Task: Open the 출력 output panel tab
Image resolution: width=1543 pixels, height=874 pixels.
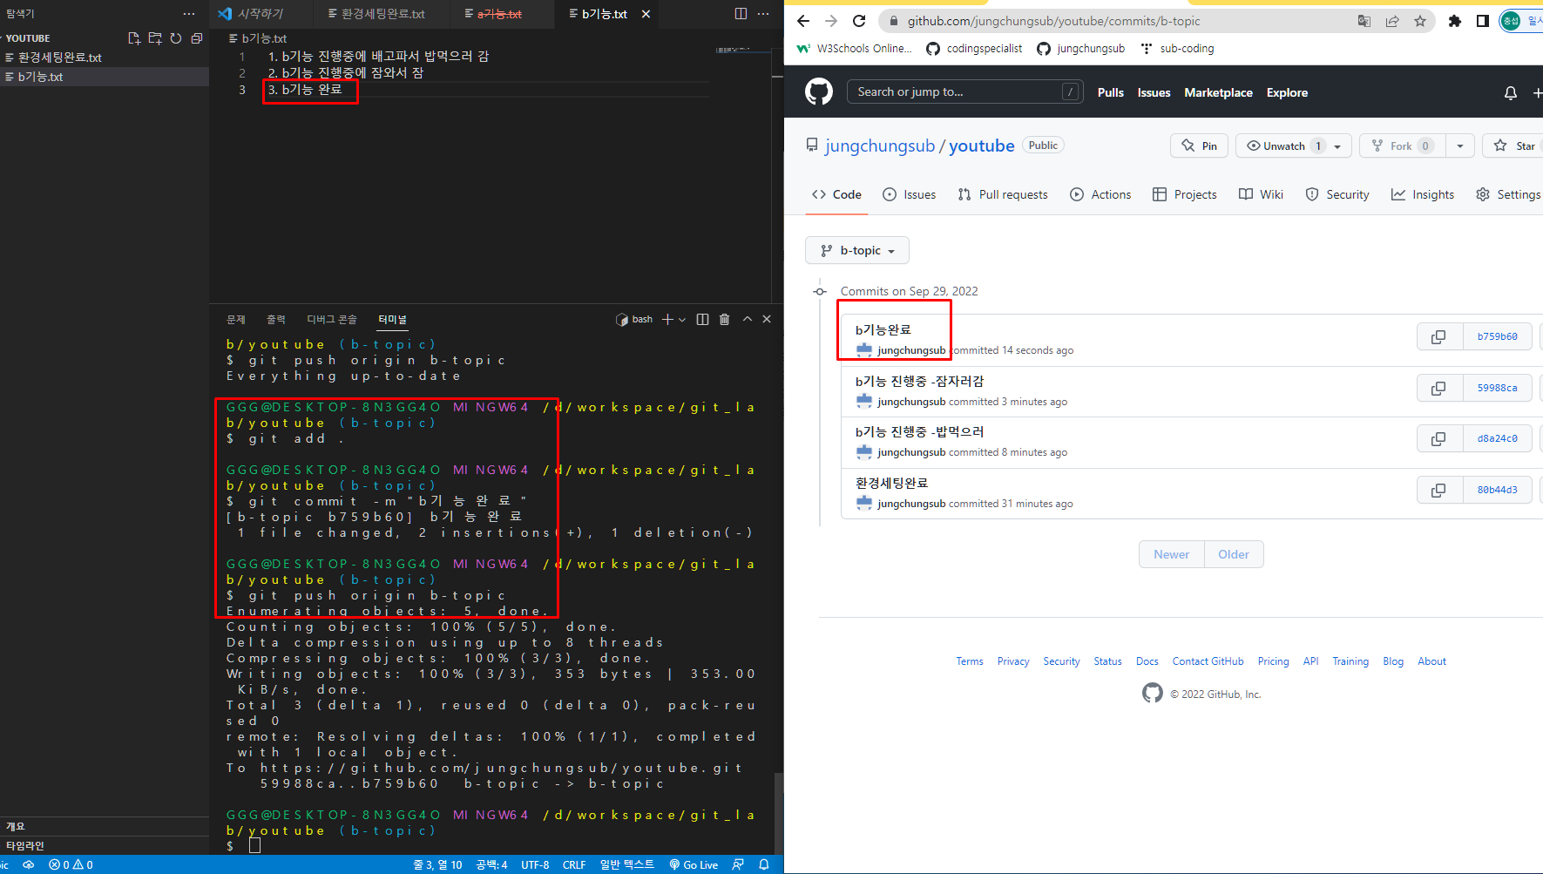Action: pyautogui.click(x=275, y=320)
